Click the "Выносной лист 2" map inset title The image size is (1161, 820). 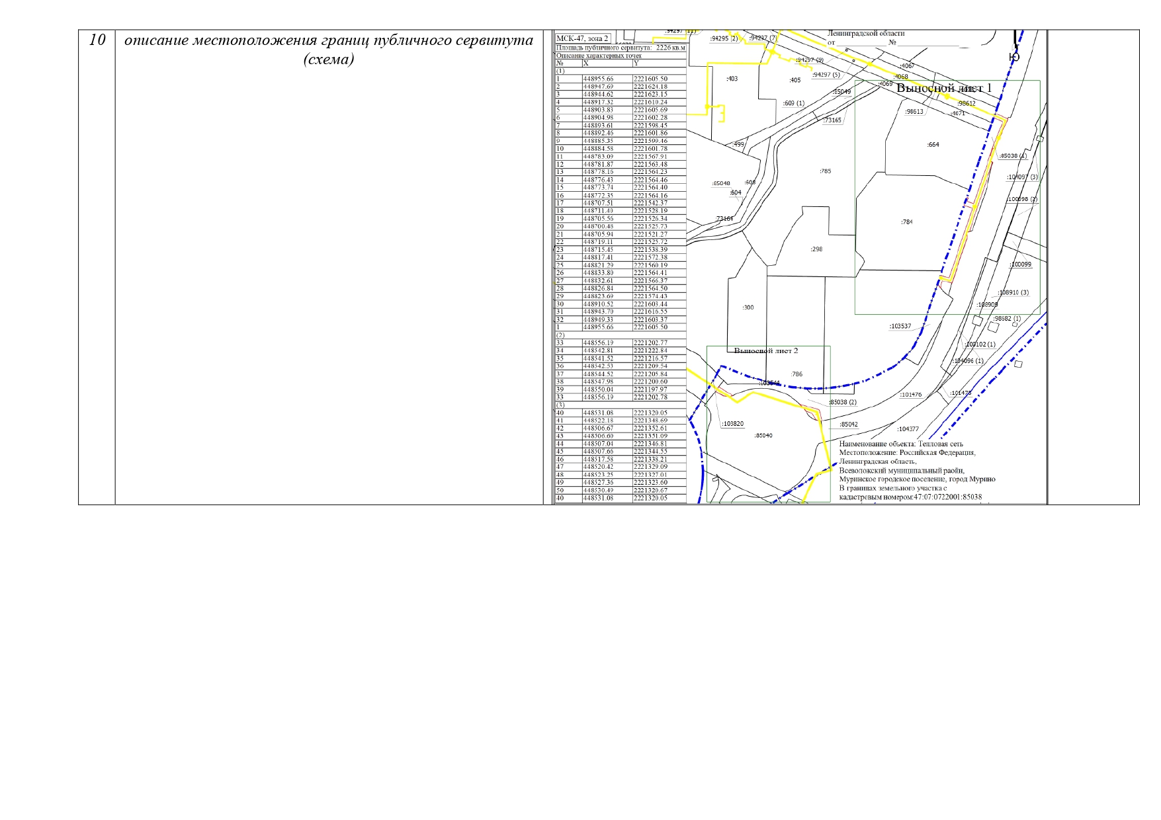(766, 350)
